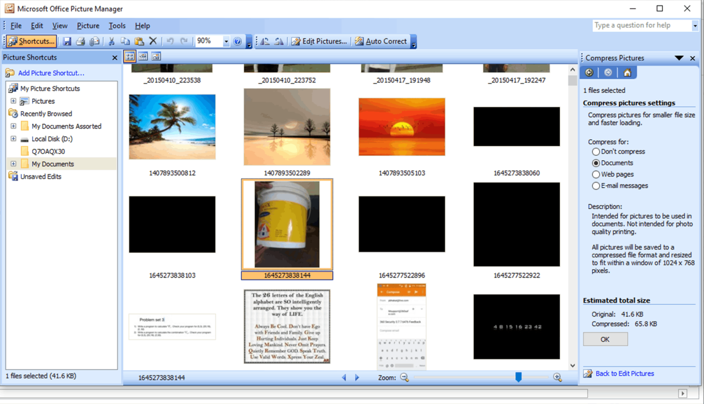The height and width of the screenshot is (404, 704).
Task: Select the 26 letters quote thumbnail
Action: (x=287, y=327)
